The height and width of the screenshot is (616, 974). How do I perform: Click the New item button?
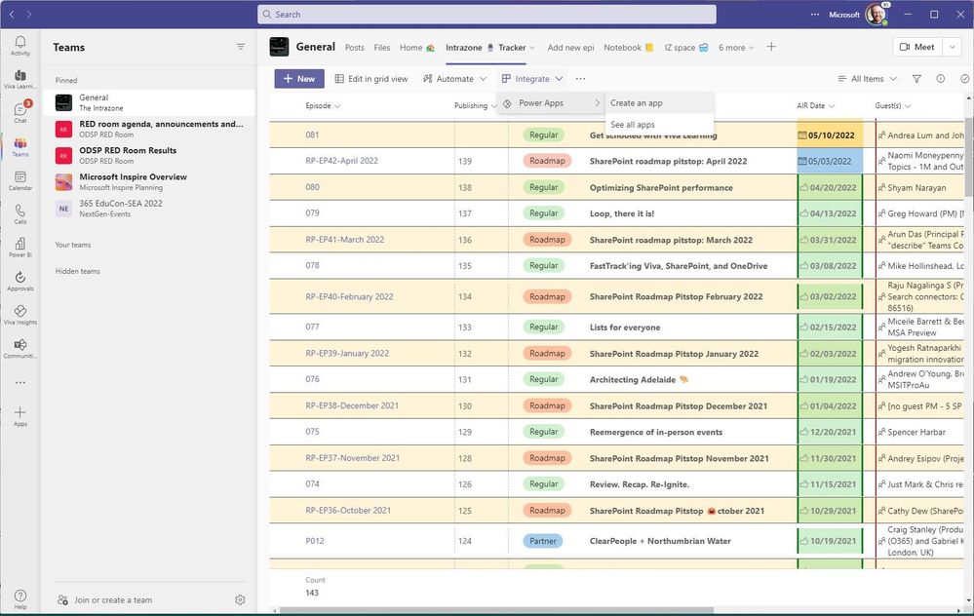point(299,79)
